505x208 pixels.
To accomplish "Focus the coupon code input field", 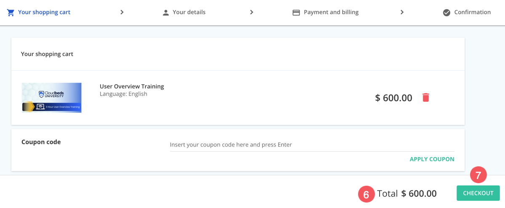I will pyautogui.click(x=311, y=145).
